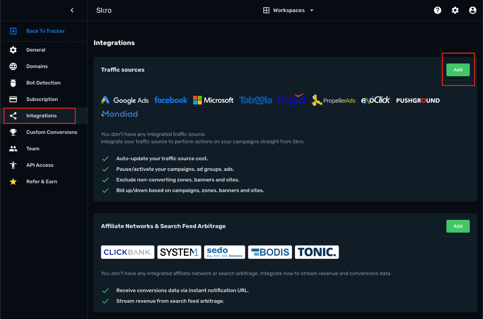Select the Facebook logo
The width and height of the screenshot is (483, 319).
pyautogui.click(x=171, y=100)
